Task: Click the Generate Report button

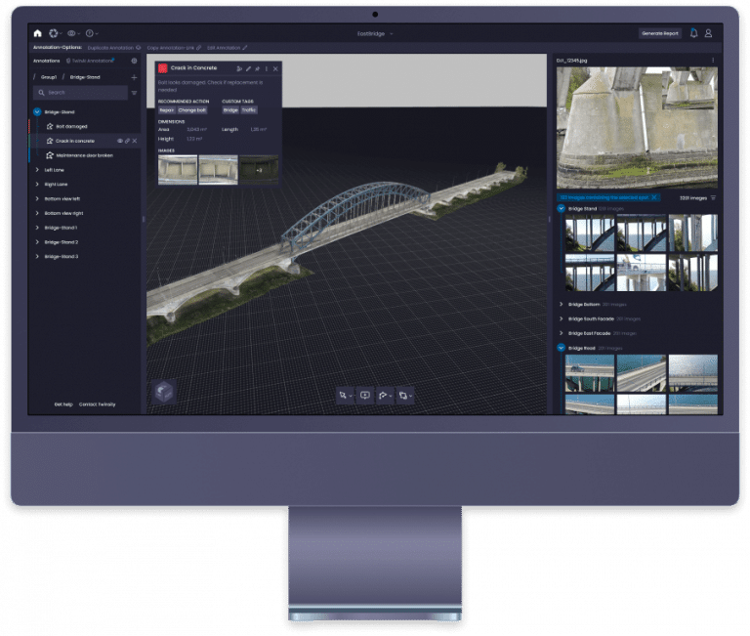Action: tap(660, 33)
